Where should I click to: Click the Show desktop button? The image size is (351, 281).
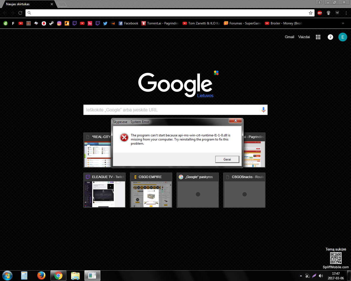(x=349, y=276)
